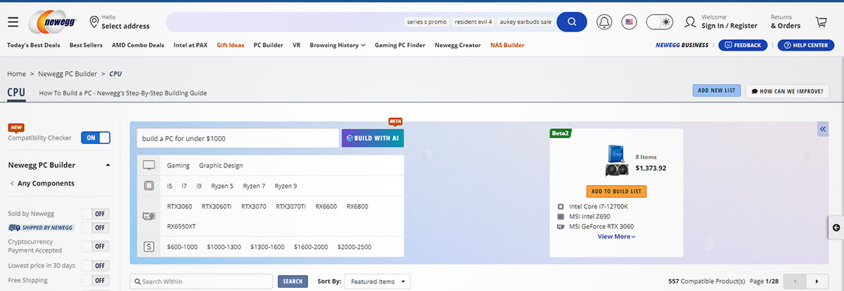Click How Can We Improve button

point(788,90)
